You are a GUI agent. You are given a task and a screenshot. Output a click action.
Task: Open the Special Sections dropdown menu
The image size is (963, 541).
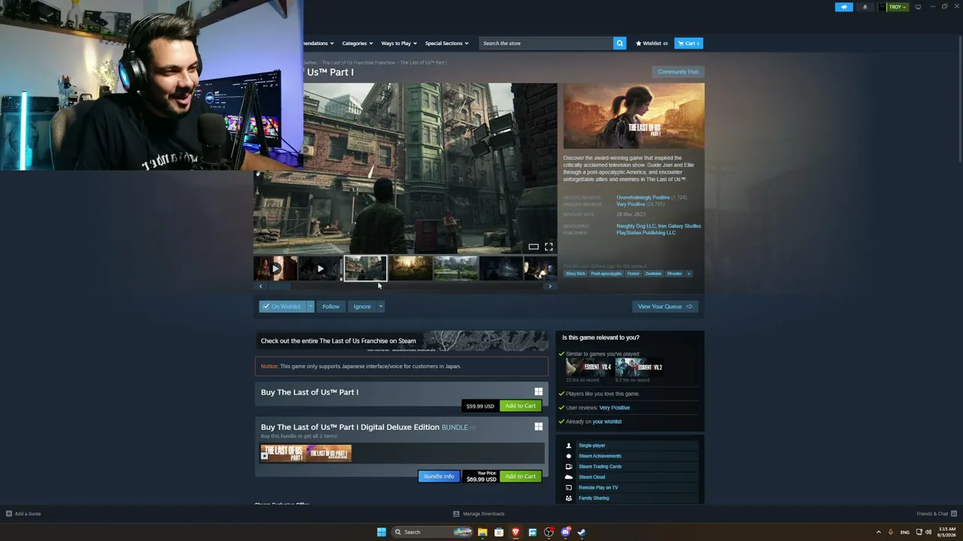click(446, 44)
